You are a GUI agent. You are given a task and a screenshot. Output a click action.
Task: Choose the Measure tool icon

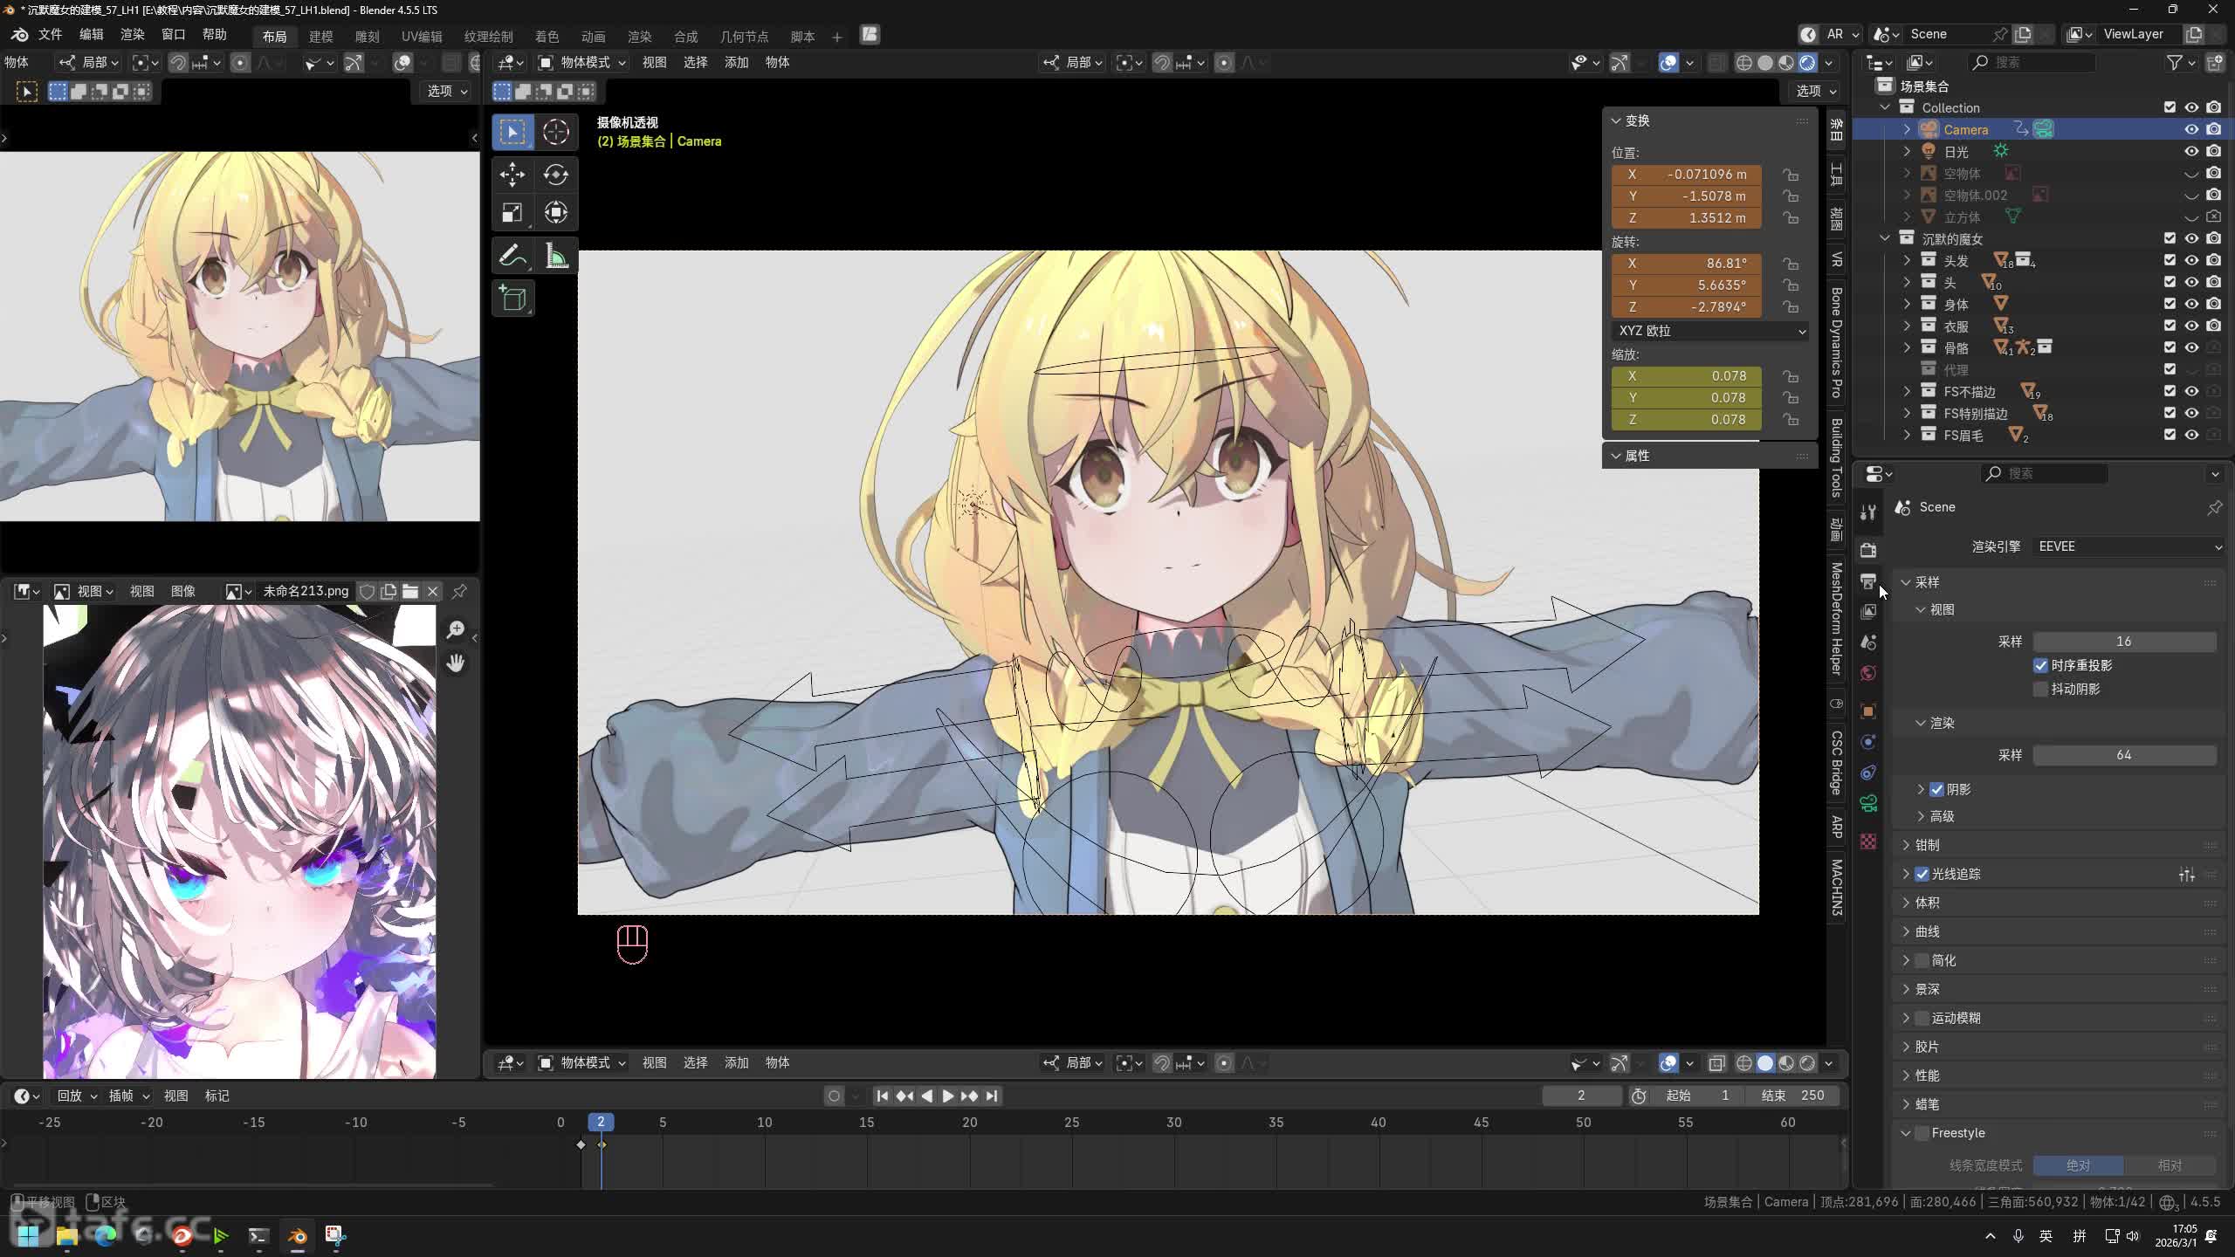pyautogui.click(x=556, y=256)
